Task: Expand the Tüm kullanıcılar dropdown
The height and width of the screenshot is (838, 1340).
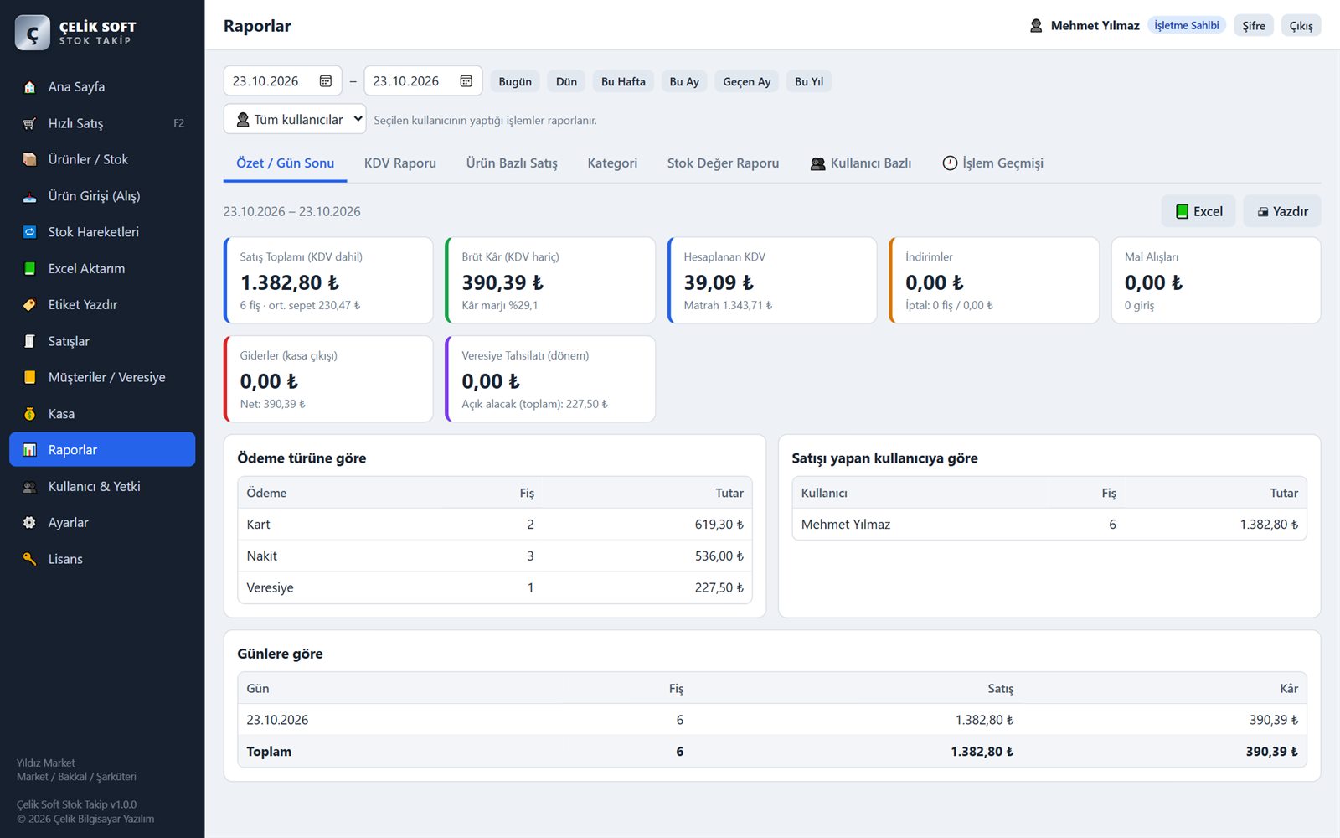Action: click(295, 119)
